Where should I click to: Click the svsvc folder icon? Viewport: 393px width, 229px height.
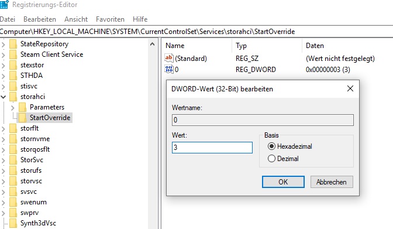(13, 192)
